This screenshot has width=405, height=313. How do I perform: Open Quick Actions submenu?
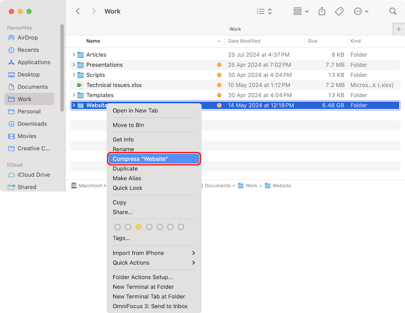(x=154, y=263)
